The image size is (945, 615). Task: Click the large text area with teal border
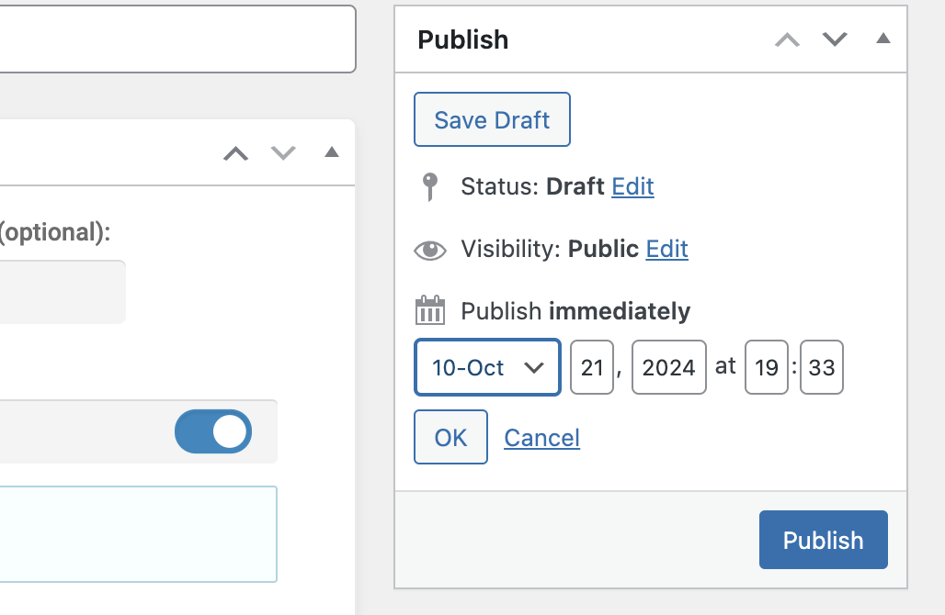click(x=139, y=534)
